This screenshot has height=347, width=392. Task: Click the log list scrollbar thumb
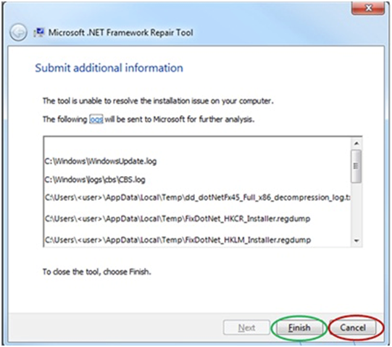356,166
